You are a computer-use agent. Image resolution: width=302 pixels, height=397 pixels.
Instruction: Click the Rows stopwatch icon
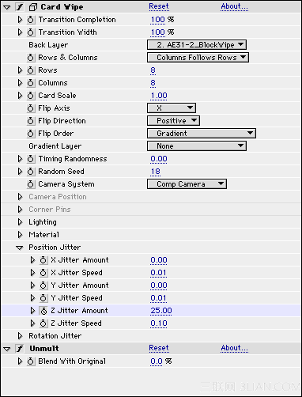[31, 70]
